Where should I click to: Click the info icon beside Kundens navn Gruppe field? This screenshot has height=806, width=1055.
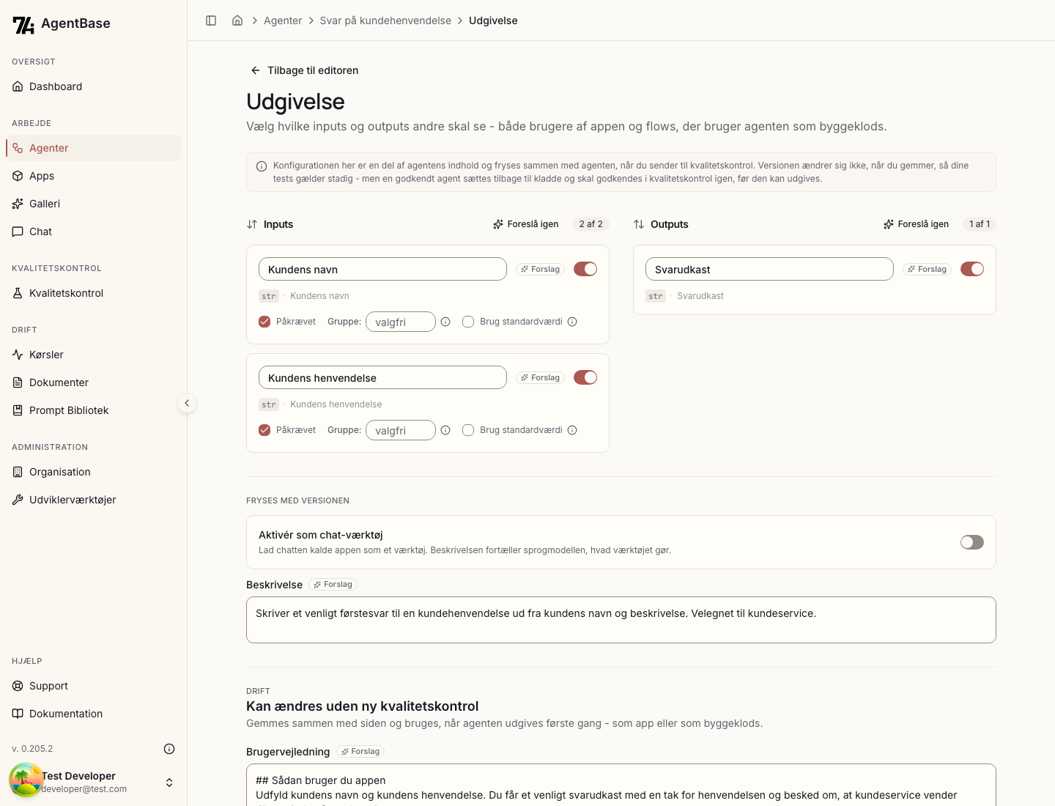click(445, 322)
